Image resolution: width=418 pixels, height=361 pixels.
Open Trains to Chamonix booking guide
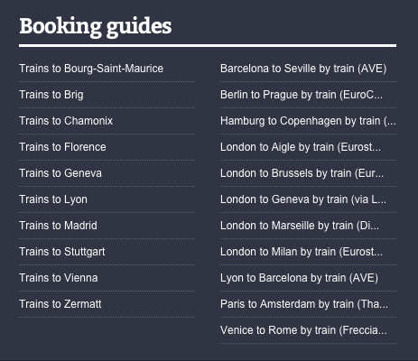pos(66,121)
